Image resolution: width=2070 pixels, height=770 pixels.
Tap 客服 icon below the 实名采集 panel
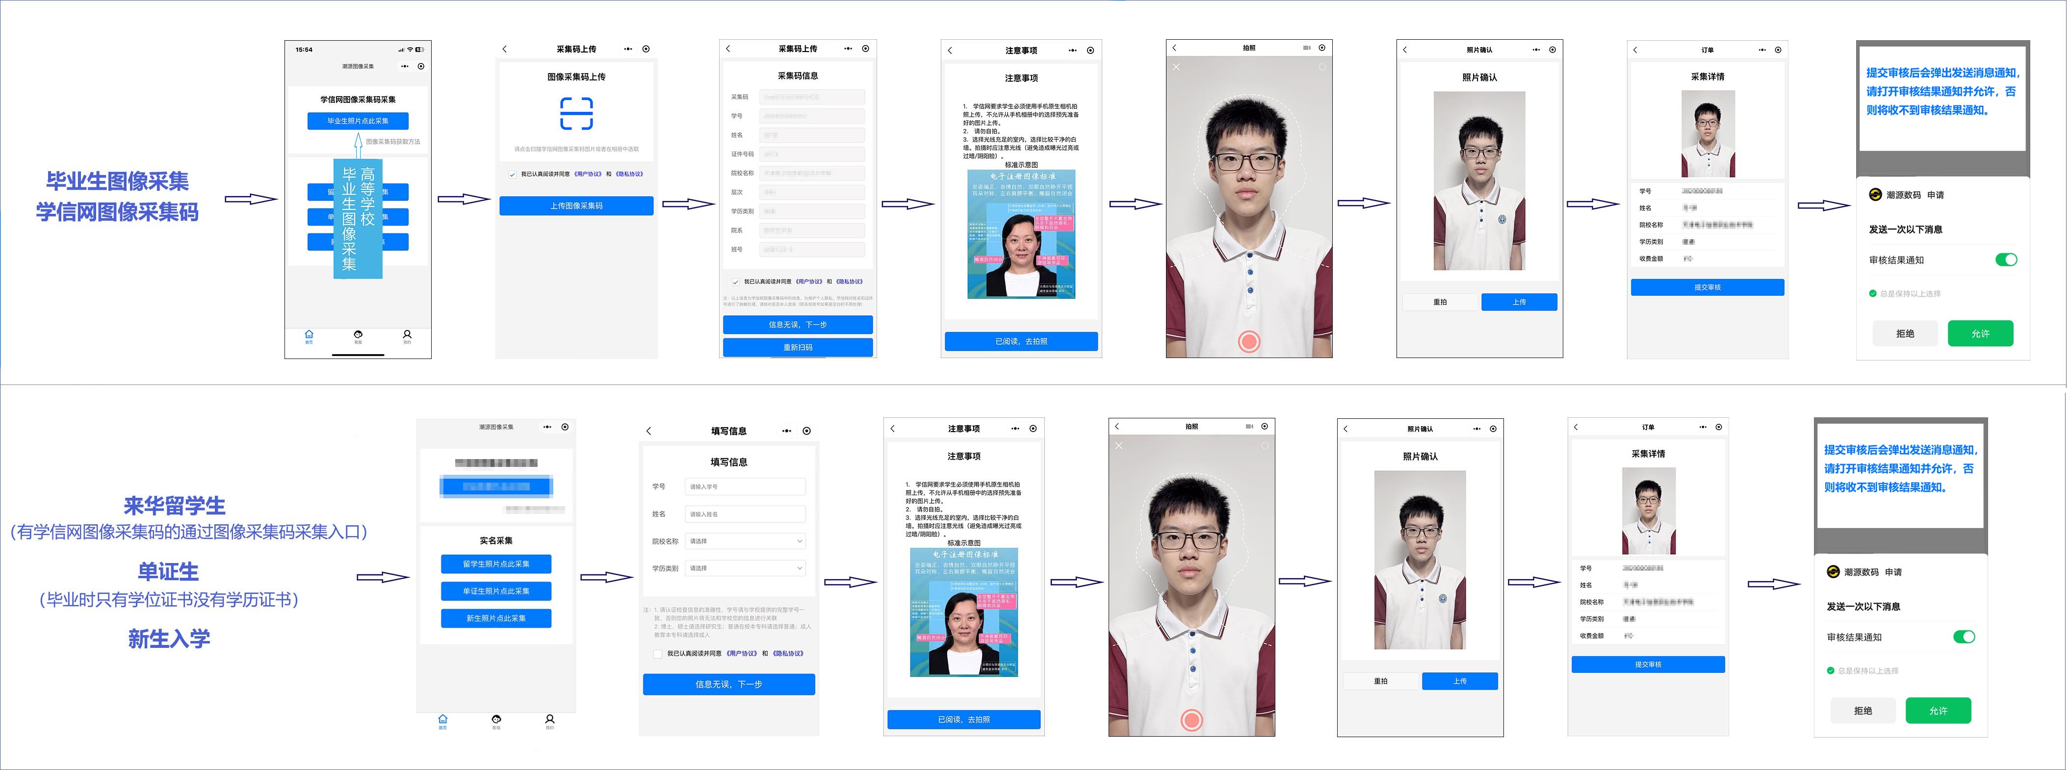click(x=496, y=720)
